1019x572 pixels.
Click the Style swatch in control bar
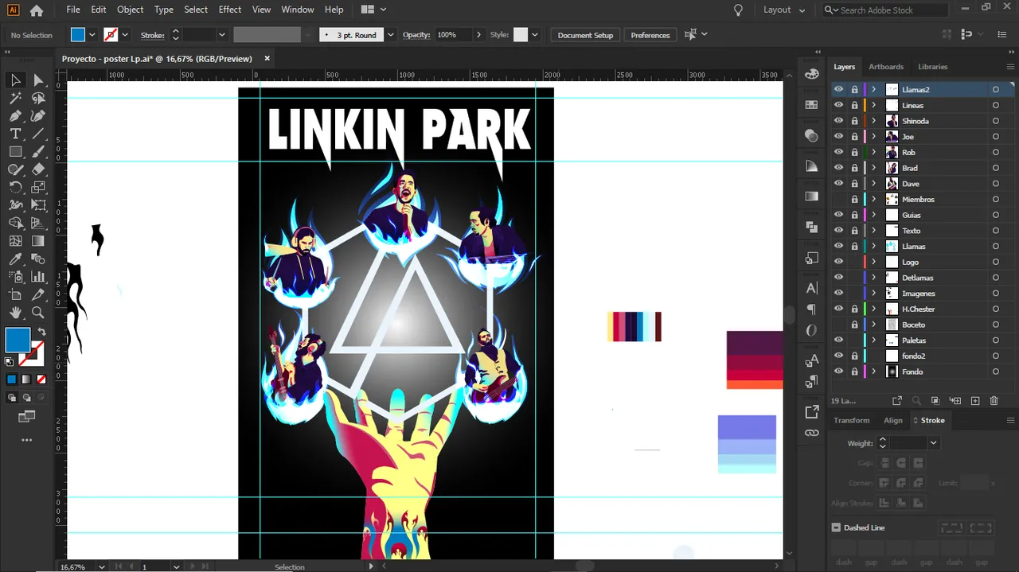coord(521,35)
